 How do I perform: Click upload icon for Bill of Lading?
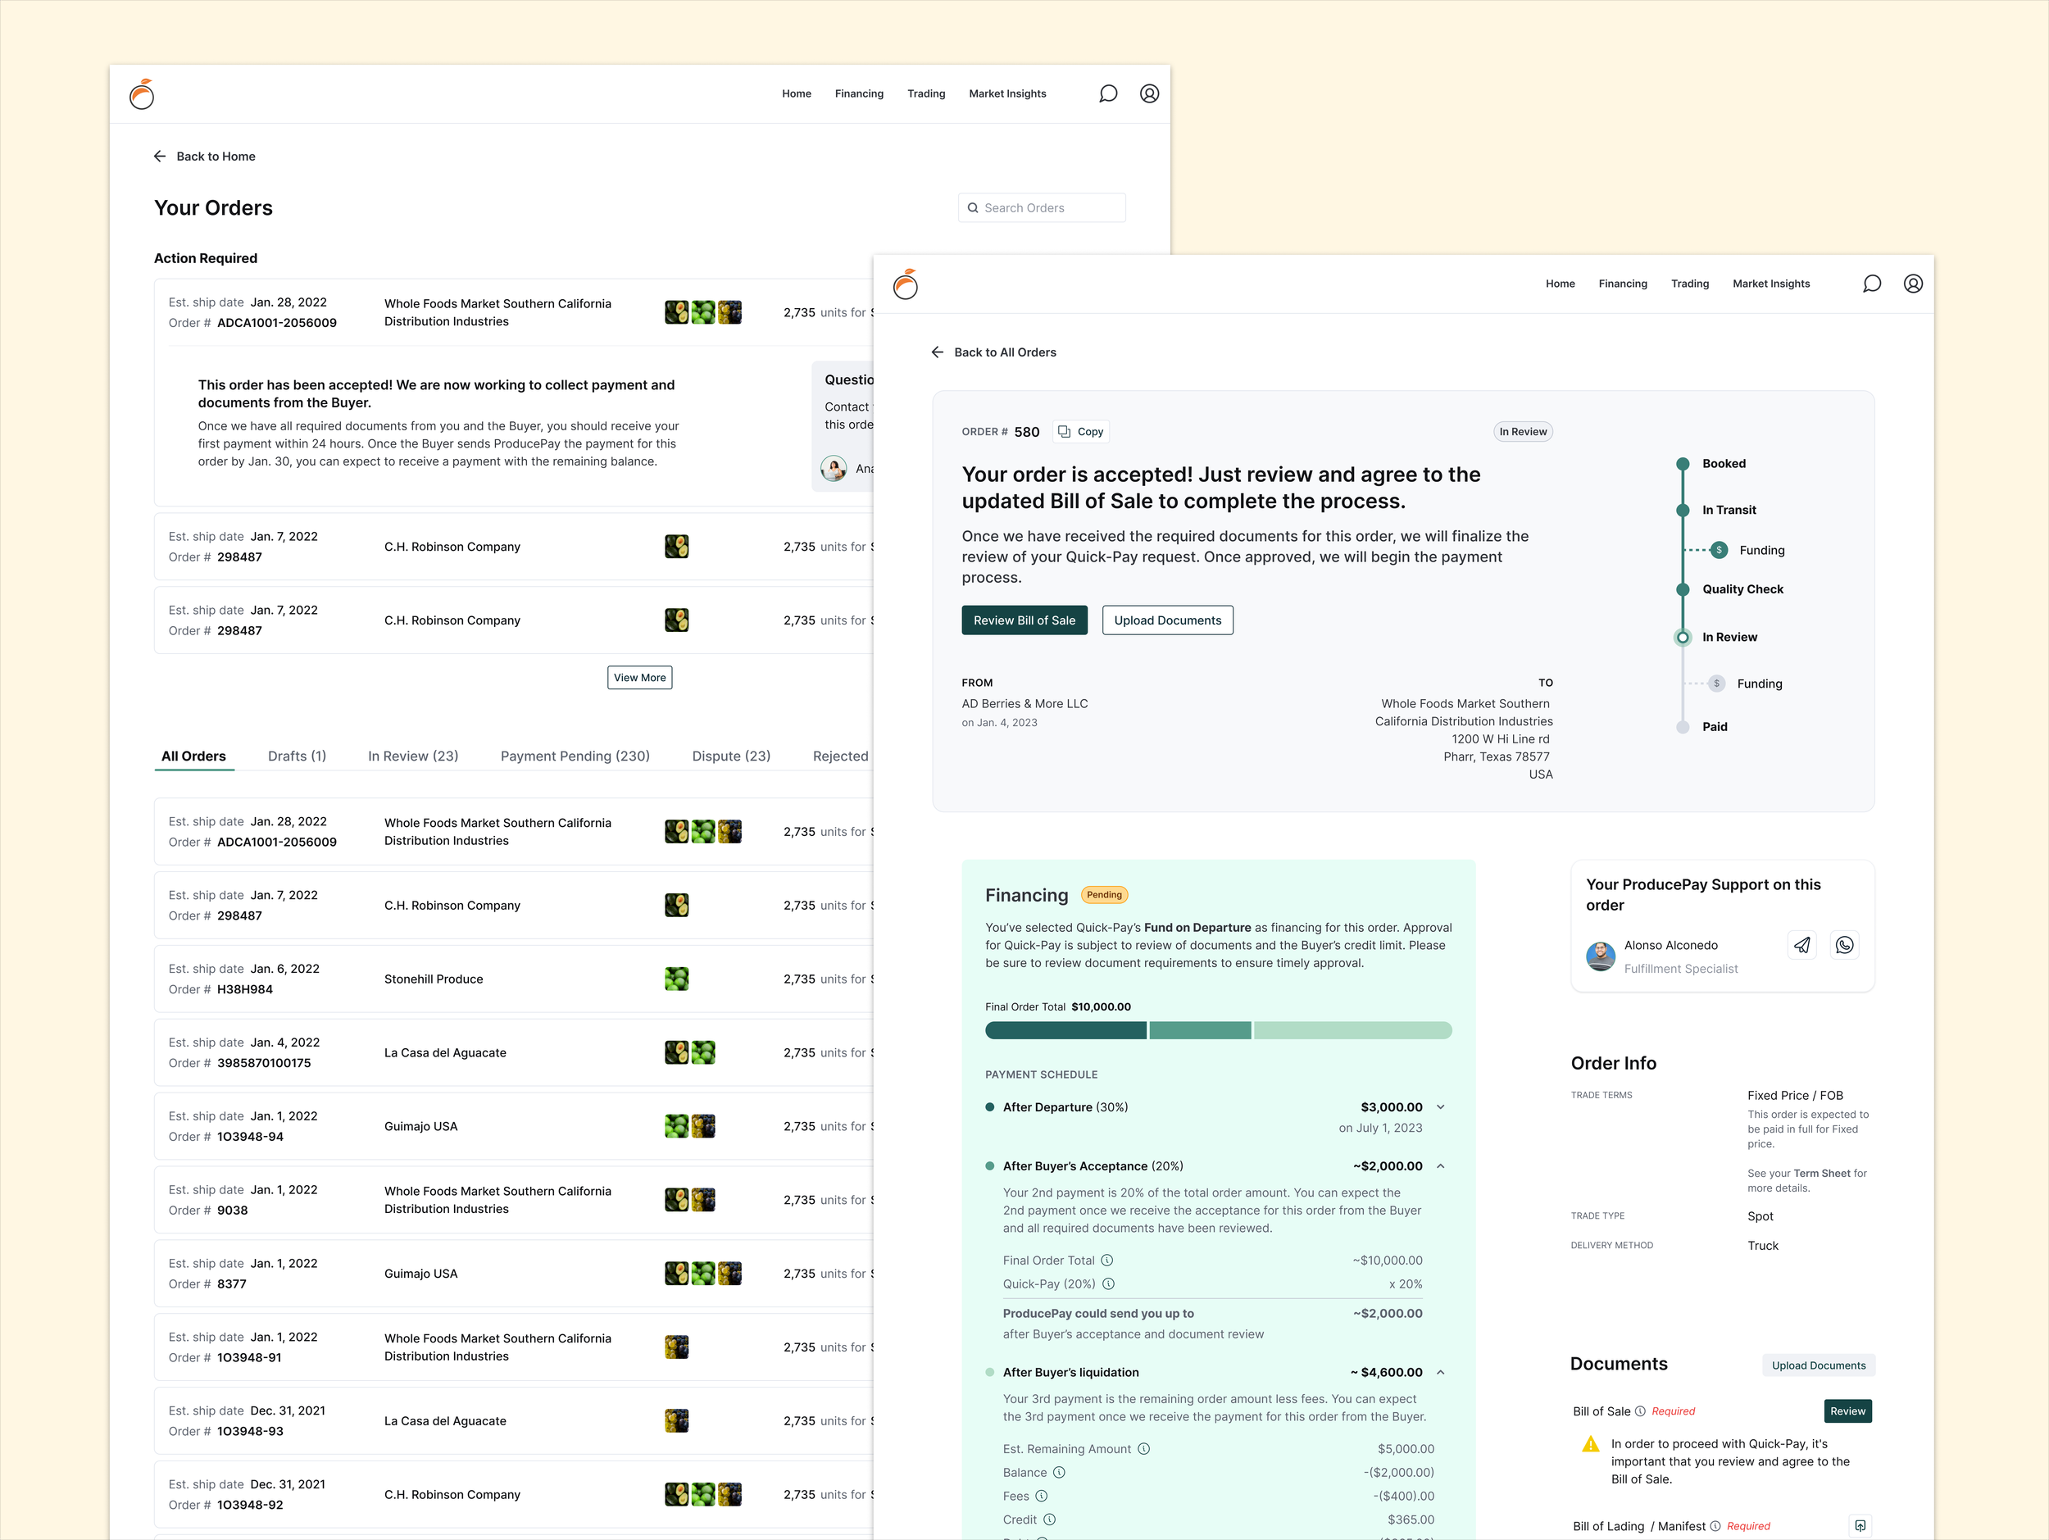pyautogui.click(x=1860, y=1525)
